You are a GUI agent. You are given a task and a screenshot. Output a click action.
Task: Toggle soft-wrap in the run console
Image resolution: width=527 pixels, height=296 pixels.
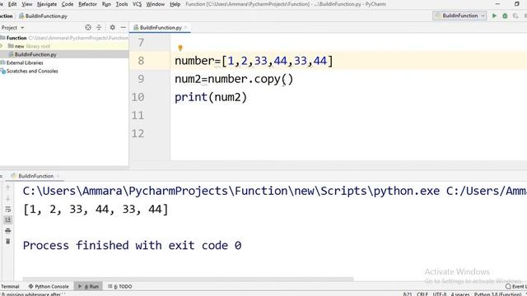8,209
